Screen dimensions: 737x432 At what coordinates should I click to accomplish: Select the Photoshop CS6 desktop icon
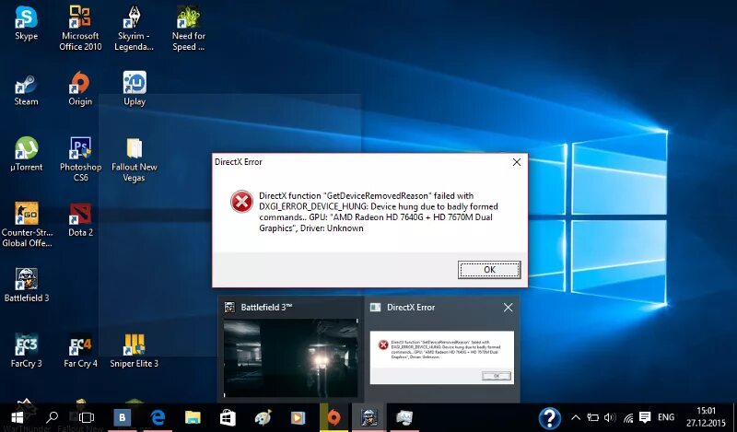pos(80,158)
